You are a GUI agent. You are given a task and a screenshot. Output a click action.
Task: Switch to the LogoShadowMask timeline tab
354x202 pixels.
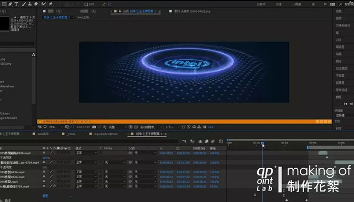106,134
